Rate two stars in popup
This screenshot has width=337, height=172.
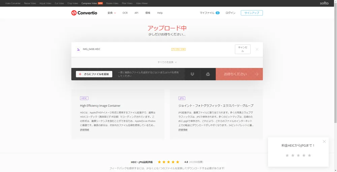(293, 155)
